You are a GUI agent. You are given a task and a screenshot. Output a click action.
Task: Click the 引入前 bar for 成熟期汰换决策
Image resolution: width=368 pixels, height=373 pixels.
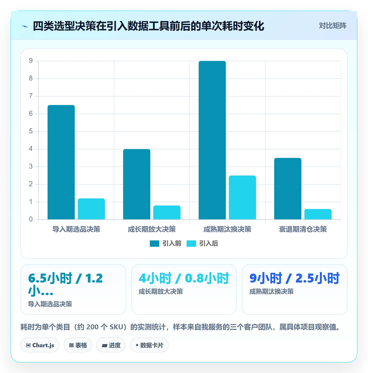click(x=212, y=140)
